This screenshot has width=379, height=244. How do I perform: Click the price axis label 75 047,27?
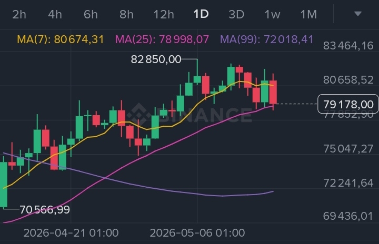tap(348, 149)
